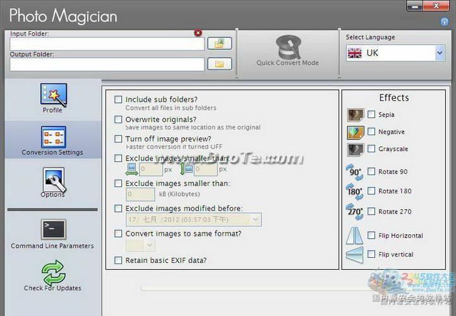Check the Rotate 270 checkbox
This screenshot has width=456, height=316.
click(371, 211)
